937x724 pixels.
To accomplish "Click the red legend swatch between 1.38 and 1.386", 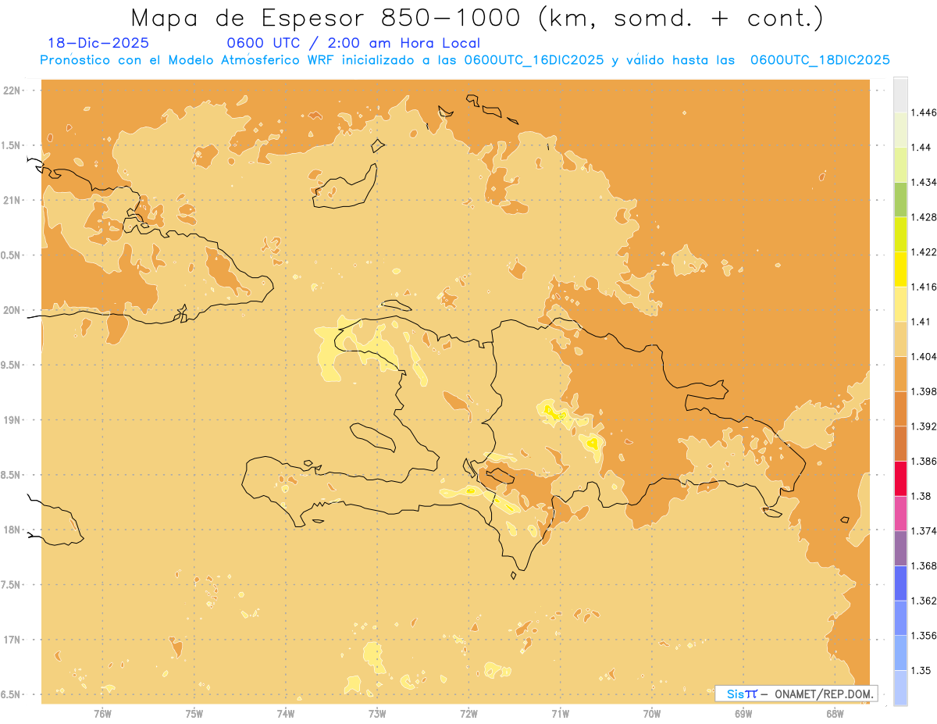I will pos(900,478).
